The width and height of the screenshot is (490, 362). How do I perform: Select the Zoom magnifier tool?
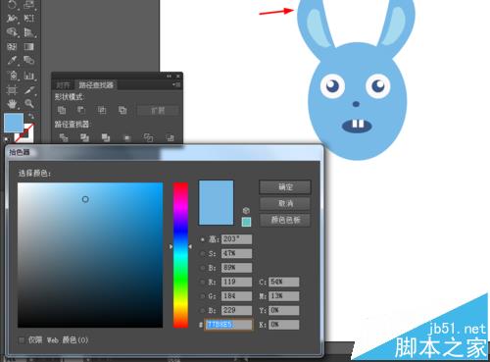pos(29,104)
